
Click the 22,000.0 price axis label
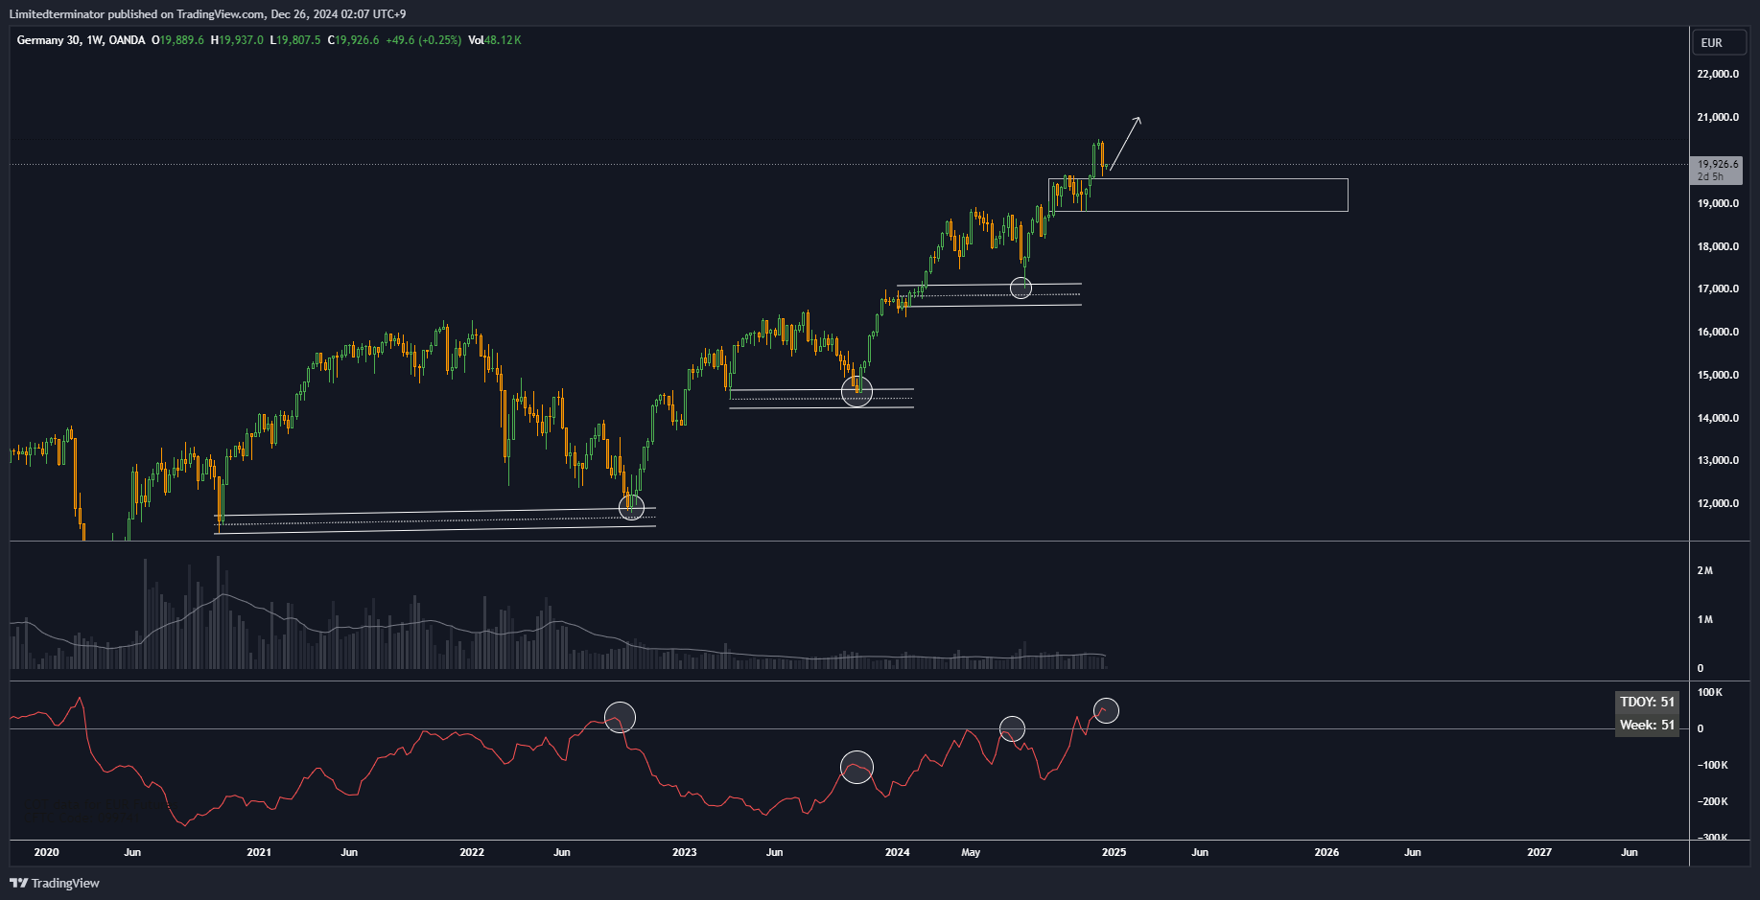pyautogui.click(x=1718, y=74)
